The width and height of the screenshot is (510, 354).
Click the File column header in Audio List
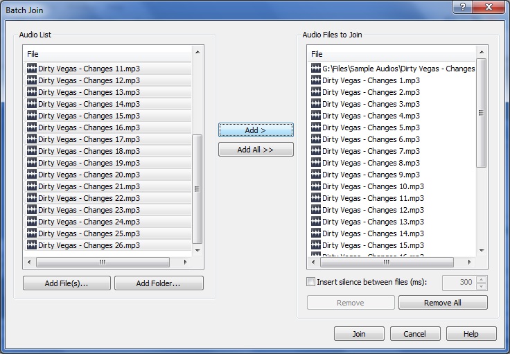pos(107,54)
